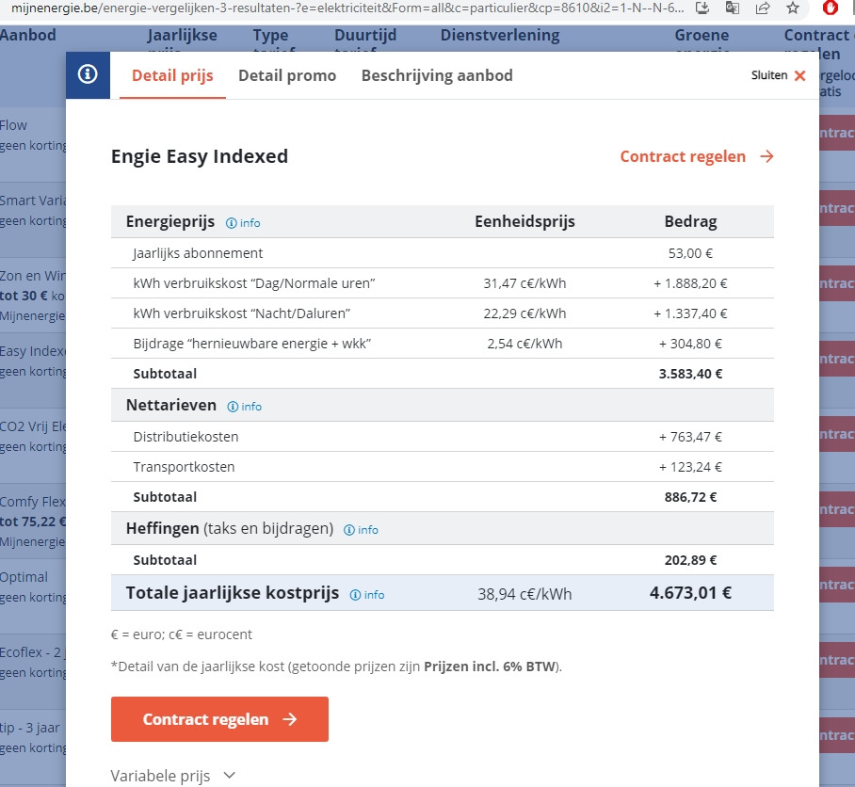The width and height of the screenshot is (855, 787).
Task: Click the translate page icon
Action: click(733, 8)
